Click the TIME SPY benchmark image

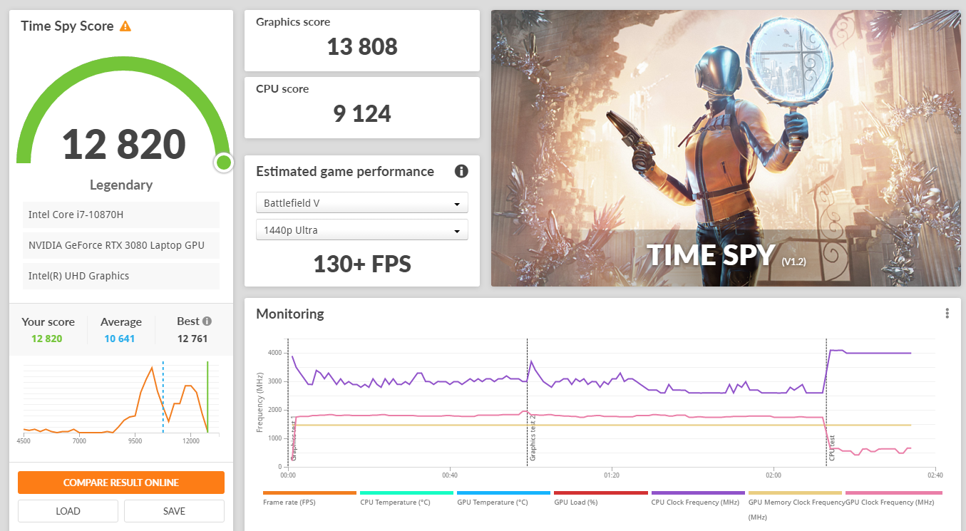(x=726, y=148)
